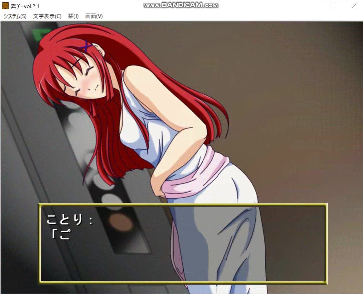Click the lit orange elevator button

[x=121, y=222]
